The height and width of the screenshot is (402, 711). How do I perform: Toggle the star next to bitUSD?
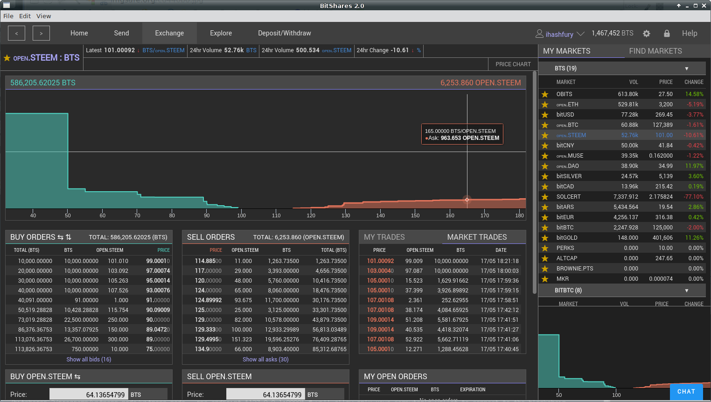coord(545,115)
